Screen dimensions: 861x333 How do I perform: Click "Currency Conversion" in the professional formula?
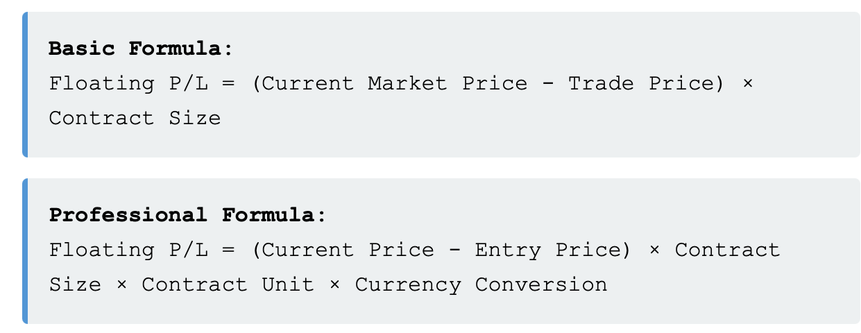point(481,284)
